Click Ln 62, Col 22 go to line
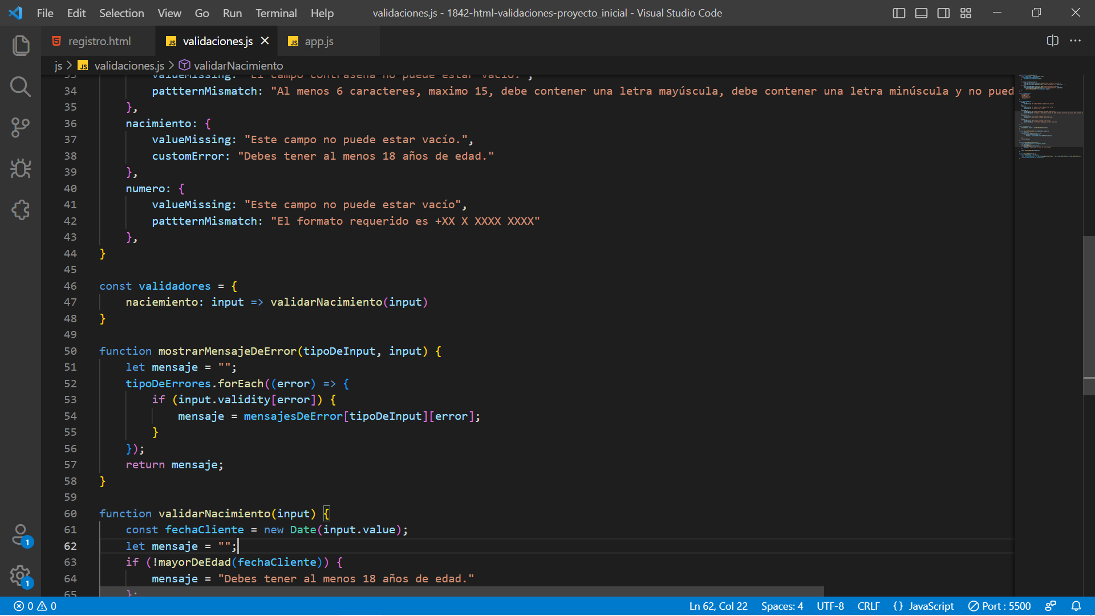 [718, 606]
